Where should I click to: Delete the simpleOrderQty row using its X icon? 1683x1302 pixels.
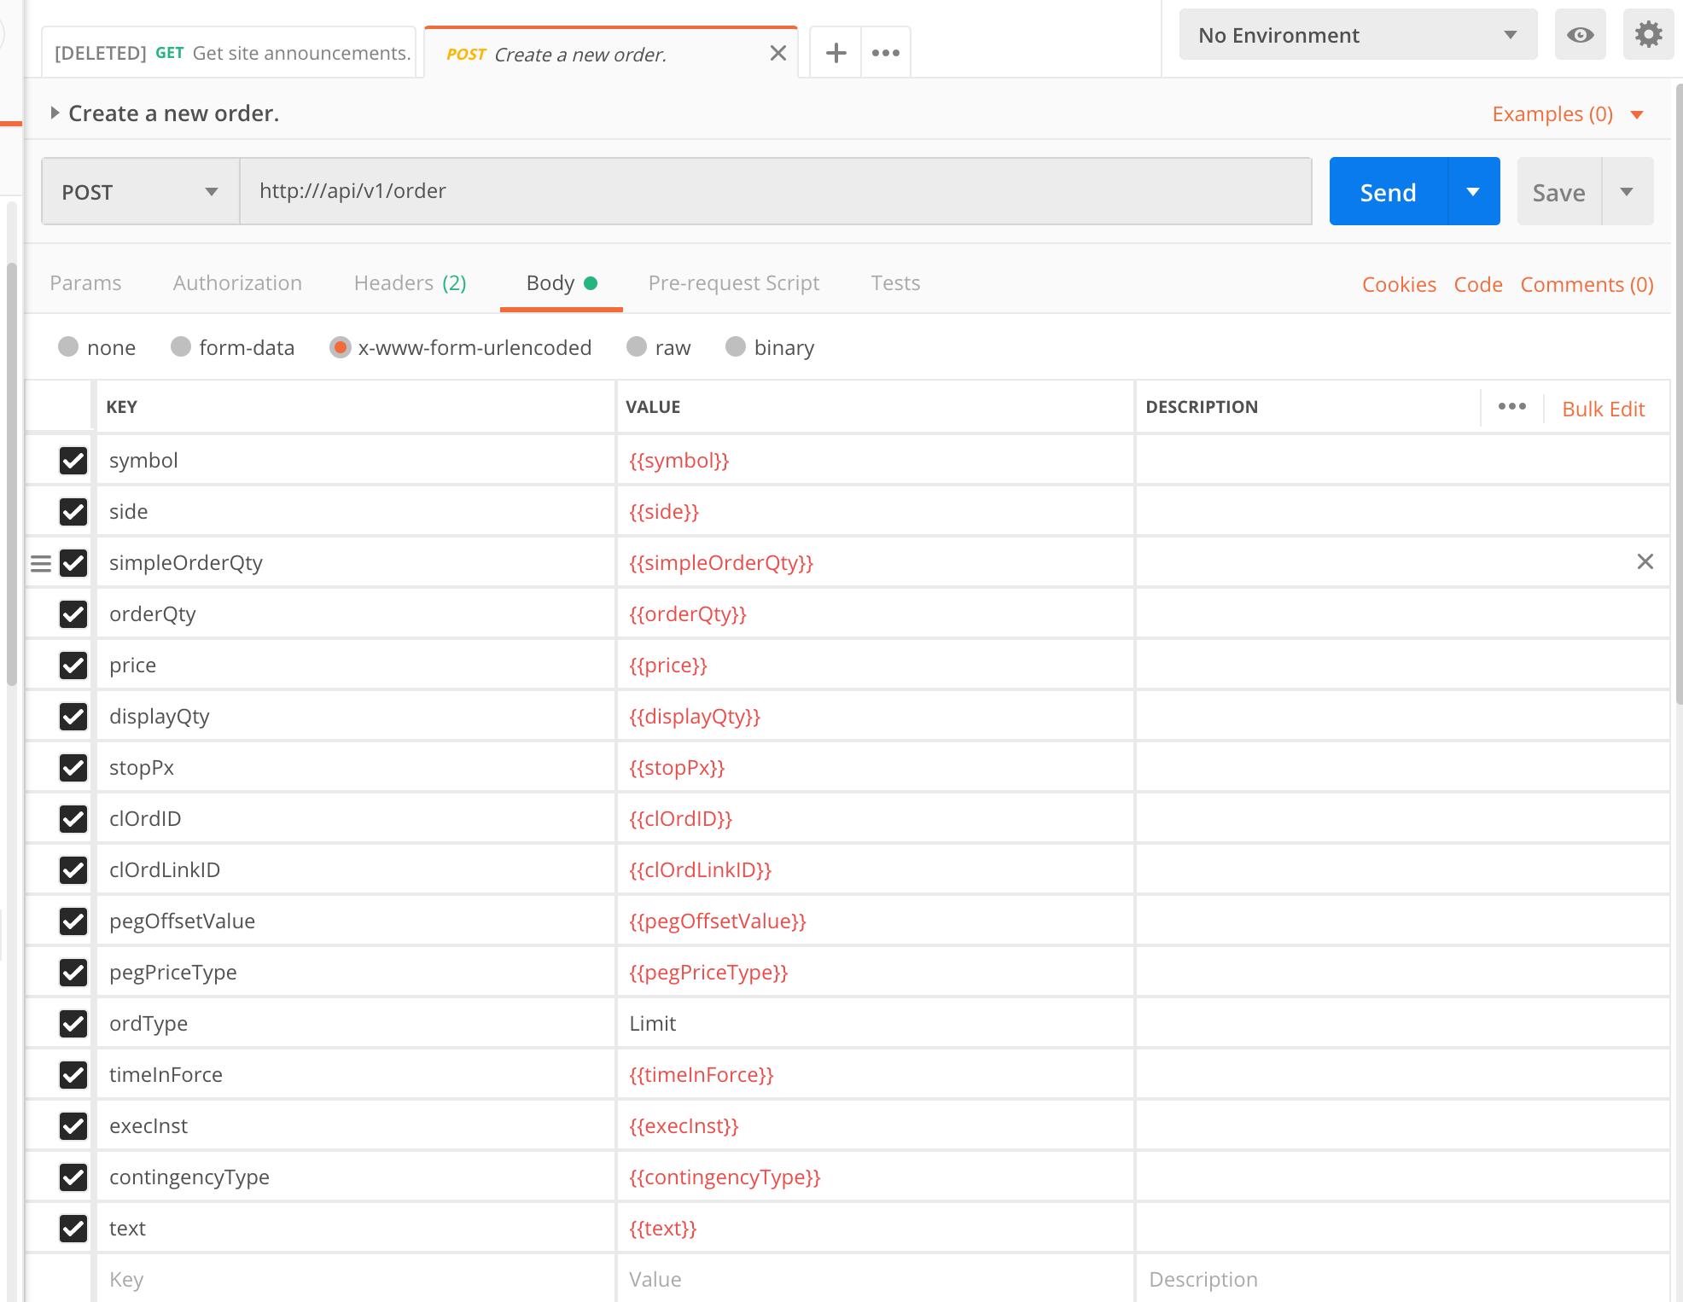pyautogui.click(x=1646, y=562)
